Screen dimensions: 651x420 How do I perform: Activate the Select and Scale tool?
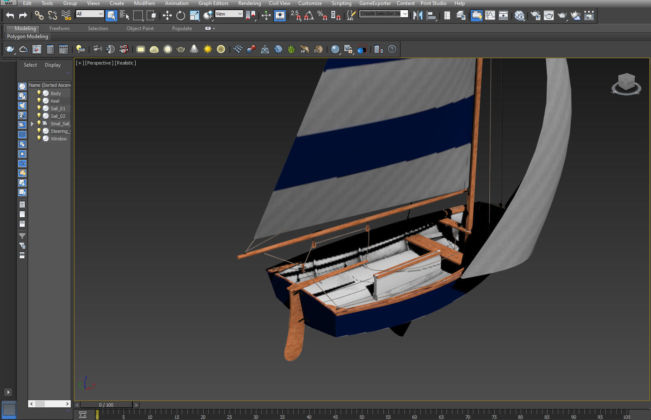coord(194,16)
